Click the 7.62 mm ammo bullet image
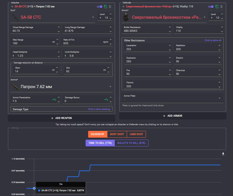The width and height of the screenshot is (233, 196). (x=15, y=87)
